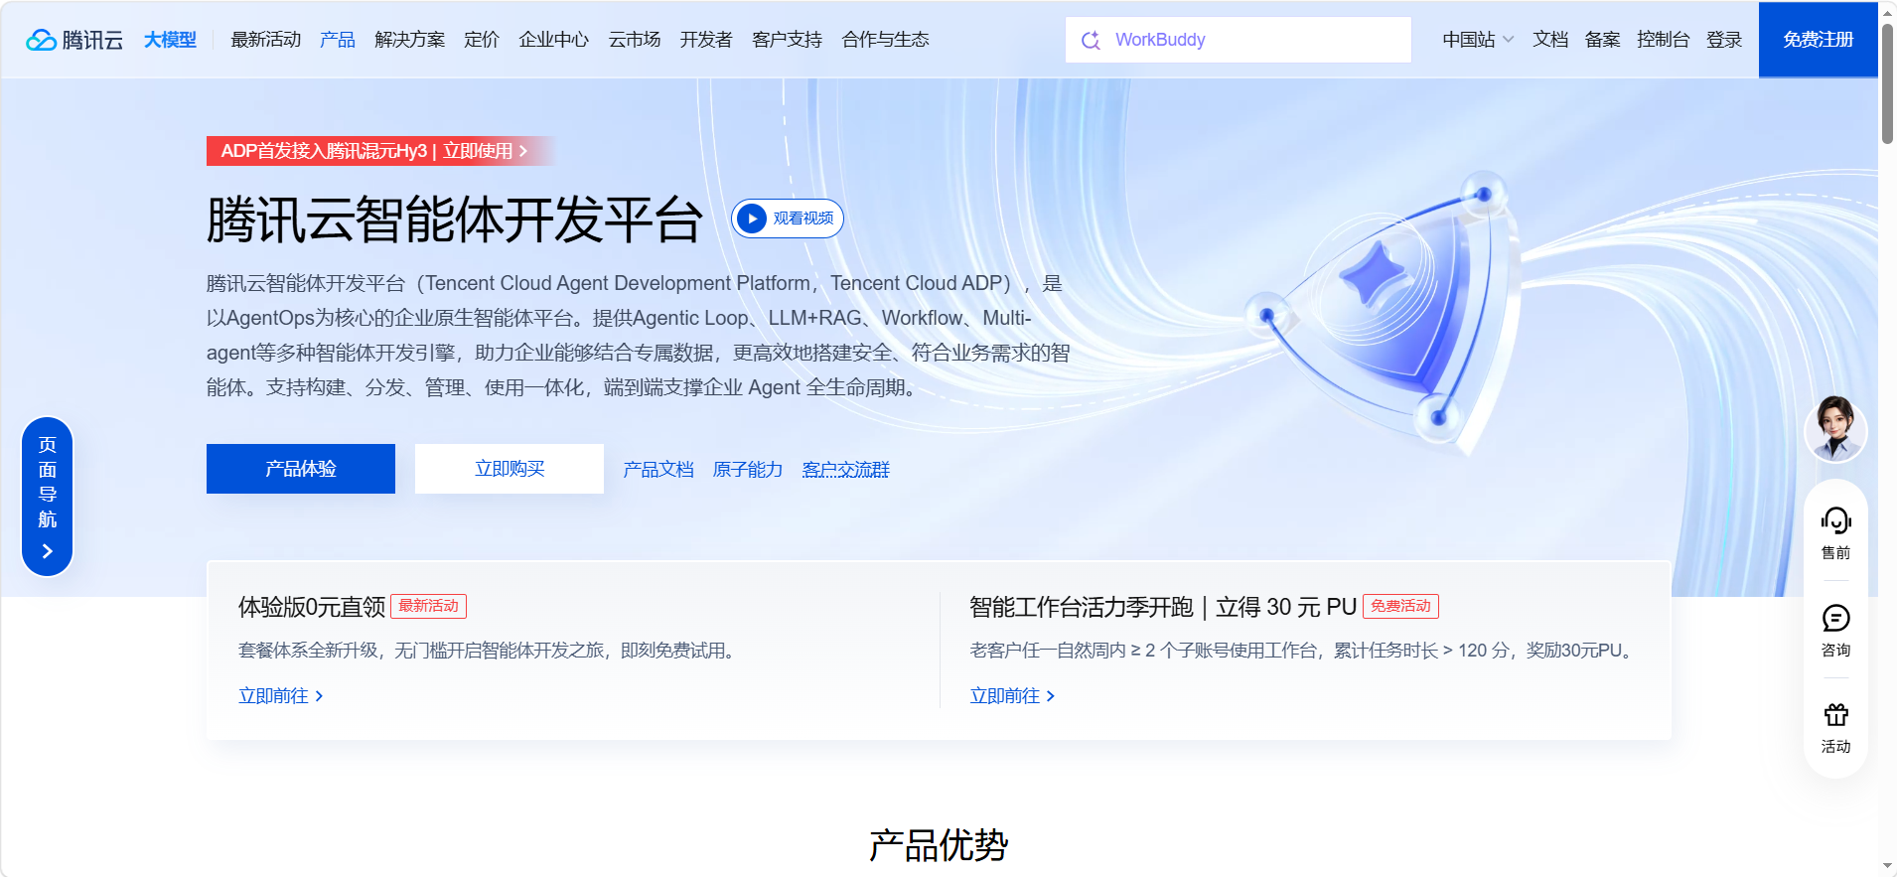Open the 控制台 console link
Viewport: 1897px width, 877px height.
pyautogui.click(x=1663, y=40)
